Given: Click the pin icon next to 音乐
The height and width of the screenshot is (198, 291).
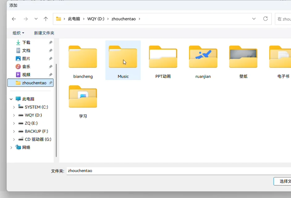Looking at the screenshot, I should (50, 67).
